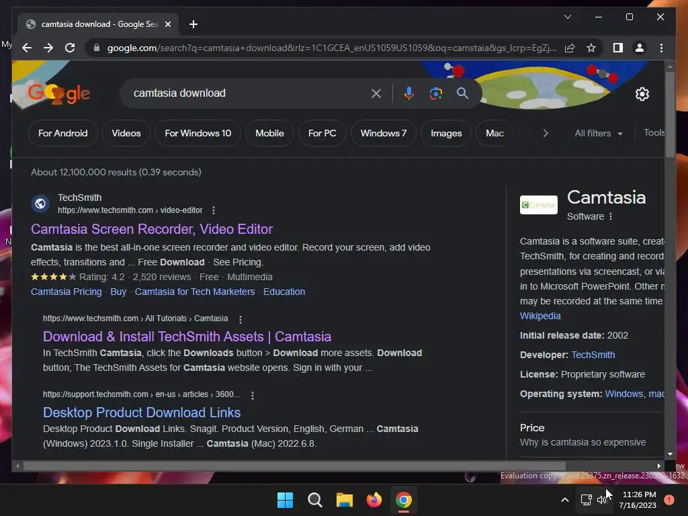Switch to Images results
This screenshot has width=688, height=516.
(446, 133)
